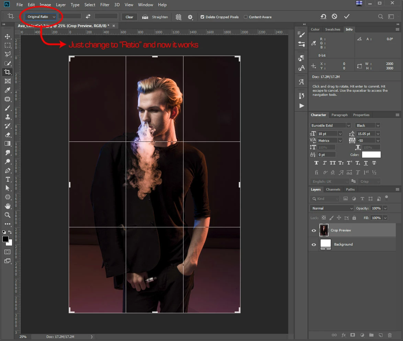
Task: Open Metrics kerning dropdown
Action: [x=340, y=140]
